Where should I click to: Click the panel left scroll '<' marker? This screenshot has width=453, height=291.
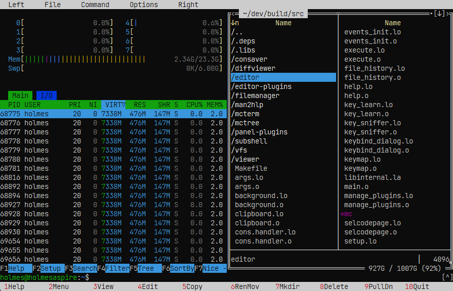[233, 14]
